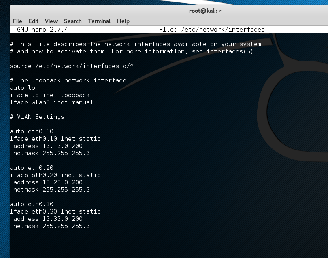The image size is (328, 258).
Task: Click the source /etc/network/interfaces.d line
Action: point(72,66)
